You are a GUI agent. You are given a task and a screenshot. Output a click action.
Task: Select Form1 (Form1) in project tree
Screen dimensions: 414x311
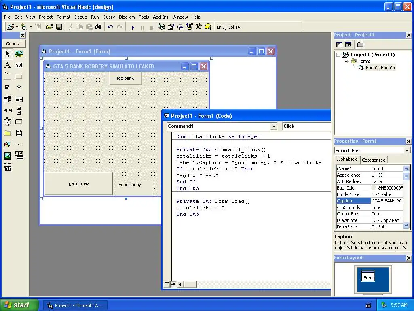click(x=380, y=68)
